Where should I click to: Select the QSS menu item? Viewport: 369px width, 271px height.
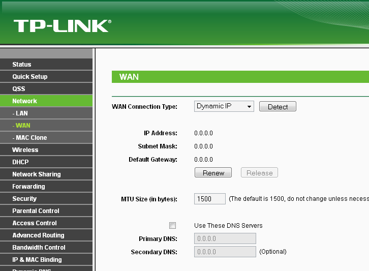point(46,89)
